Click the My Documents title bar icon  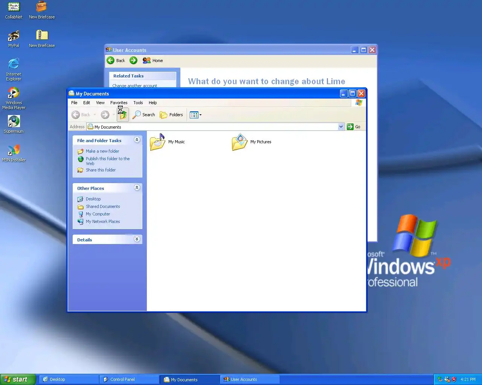[72, 93]
